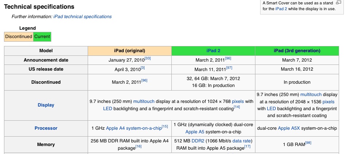This screenshot has height=154, width=346.
Task: Open the Display row header link
Action: tap(46, 105)
